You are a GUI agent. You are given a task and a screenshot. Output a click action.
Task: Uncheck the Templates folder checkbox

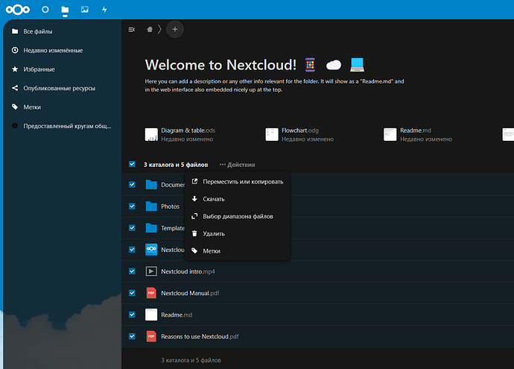[132, 228]
